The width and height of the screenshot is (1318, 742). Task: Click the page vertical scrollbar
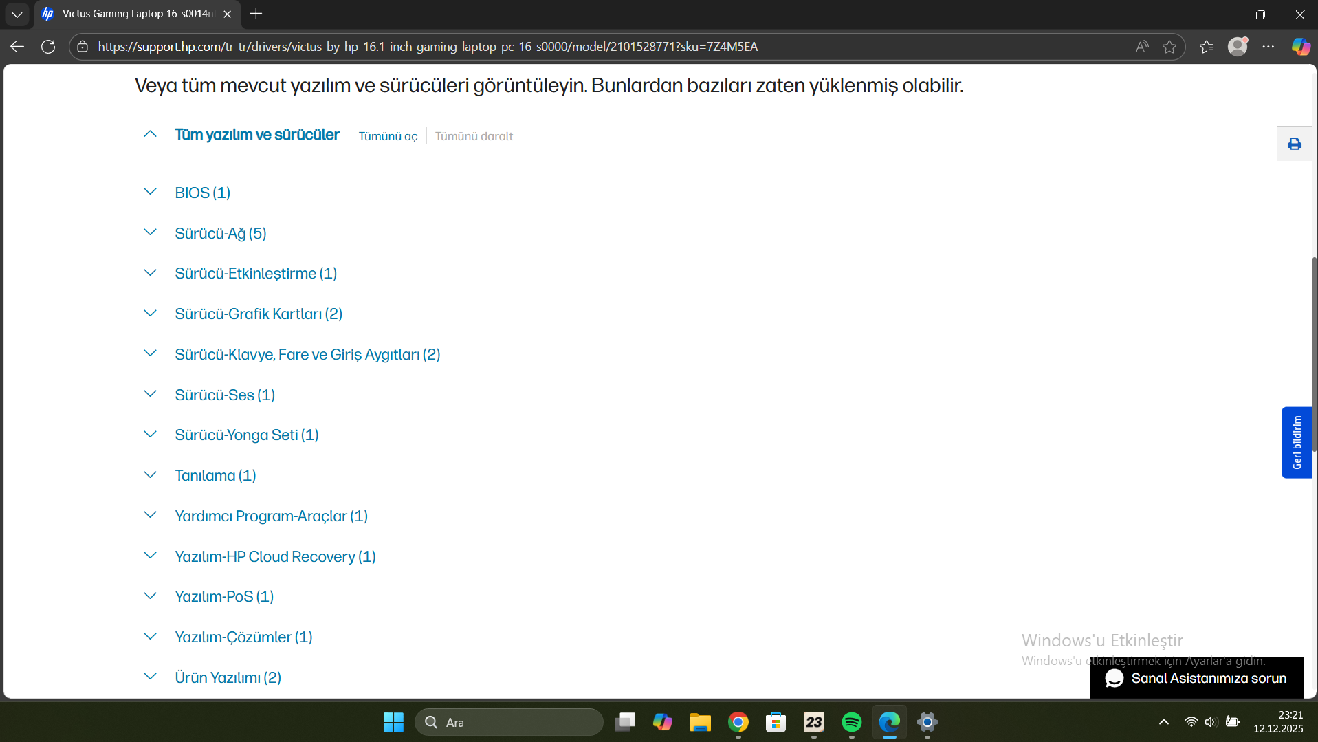pos(1314,354)
